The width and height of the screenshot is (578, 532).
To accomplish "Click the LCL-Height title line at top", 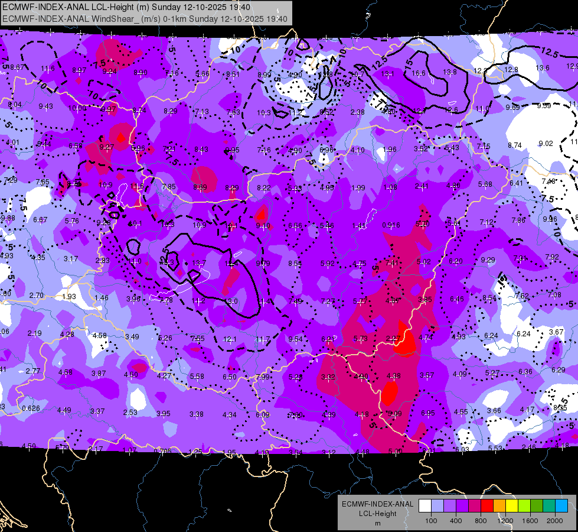I will click(x=126, y=7).
